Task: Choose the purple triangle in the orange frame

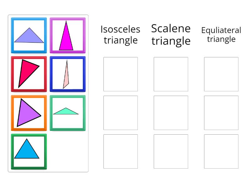Action: coord(29,113)
